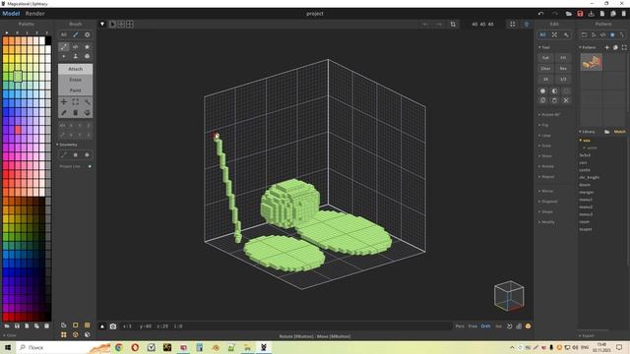Open the viewport dropdown triangle menu
This screenshot has width=630, height=354.
(x=102, y=24)
